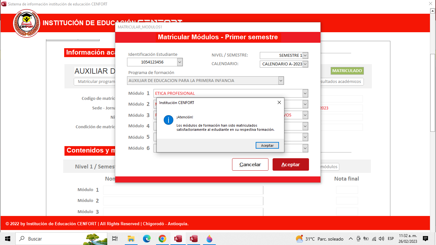436x245 pixels.
Task: Click the Módulo 2 name field in the background form
Action: [x=183, y=201]
